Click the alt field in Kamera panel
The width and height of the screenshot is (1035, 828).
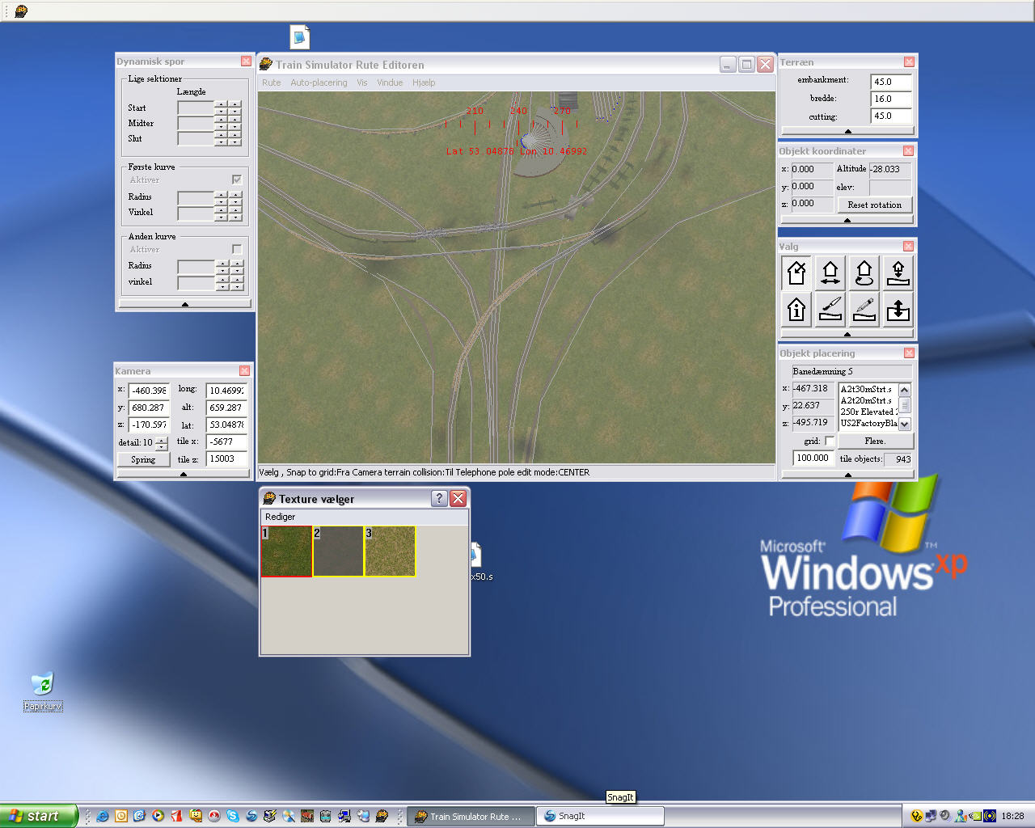[x=226, y=408]
